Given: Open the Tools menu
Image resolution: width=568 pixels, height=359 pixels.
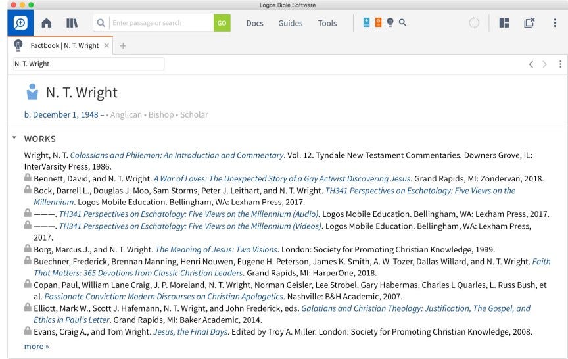Looking at the screenshot, I should (327, 23).
